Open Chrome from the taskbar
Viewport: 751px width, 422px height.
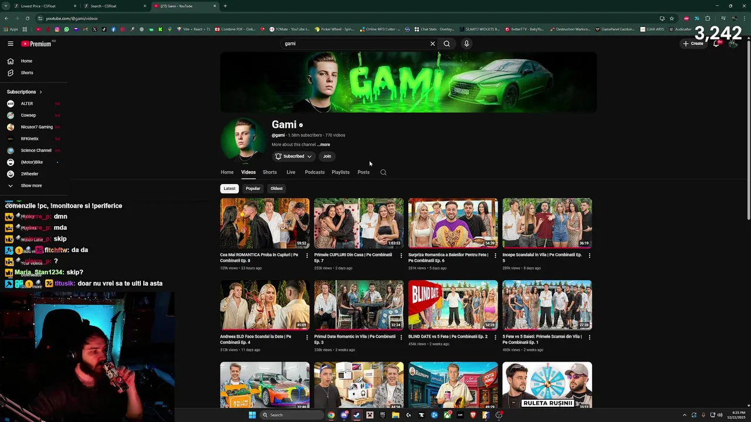[x=331, y=415]
